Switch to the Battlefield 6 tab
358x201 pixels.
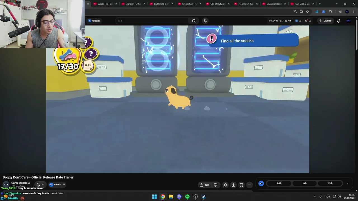coord(161,4)
